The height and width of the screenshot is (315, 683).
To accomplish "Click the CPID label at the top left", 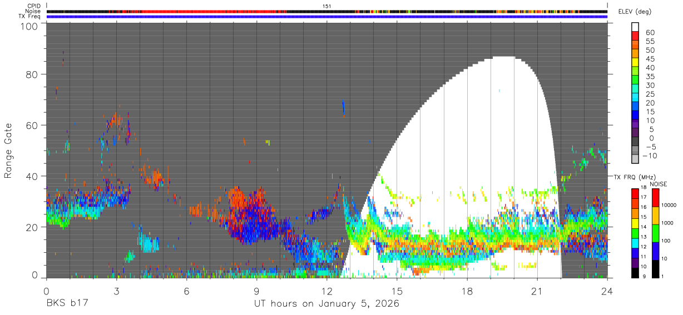I will pyautogui.click(x=34, y=6).
